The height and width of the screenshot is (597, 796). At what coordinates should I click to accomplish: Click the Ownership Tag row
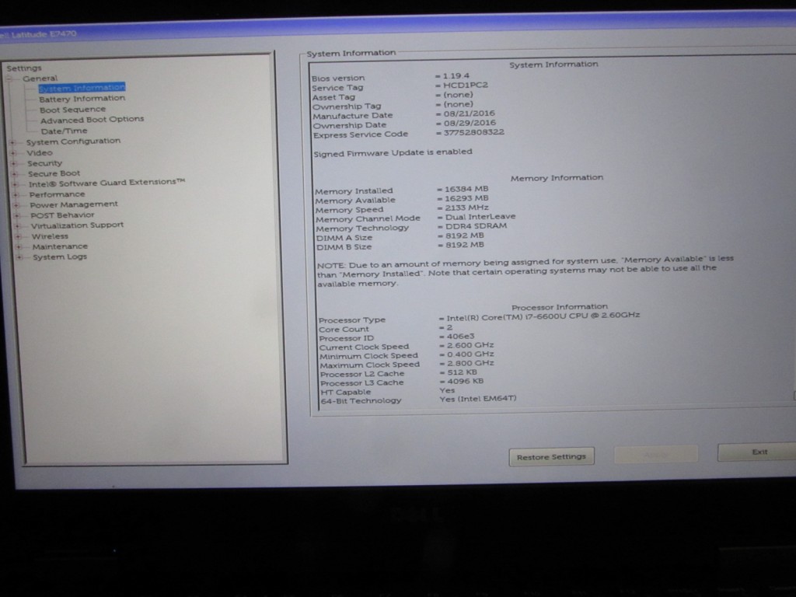pyautogui.click(x=393, y=106)
